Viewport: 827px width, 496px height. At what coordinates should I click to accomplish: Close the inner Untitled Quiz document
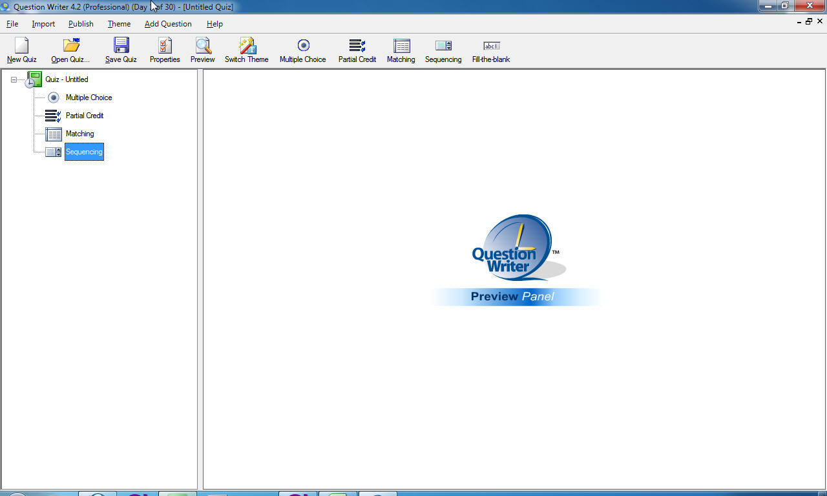(x=821, y=21)
